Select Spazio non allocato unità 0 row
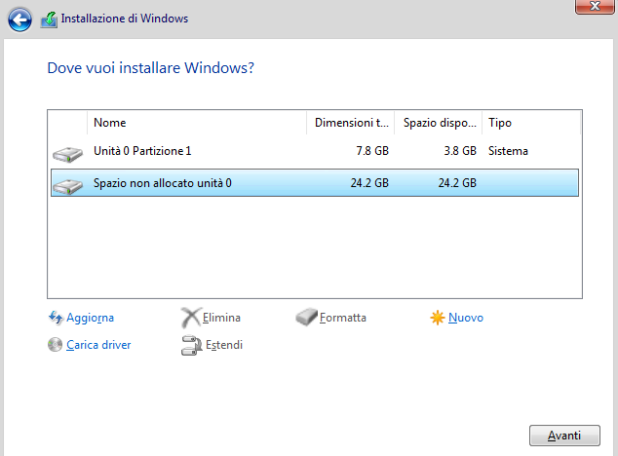 [315, 183]
